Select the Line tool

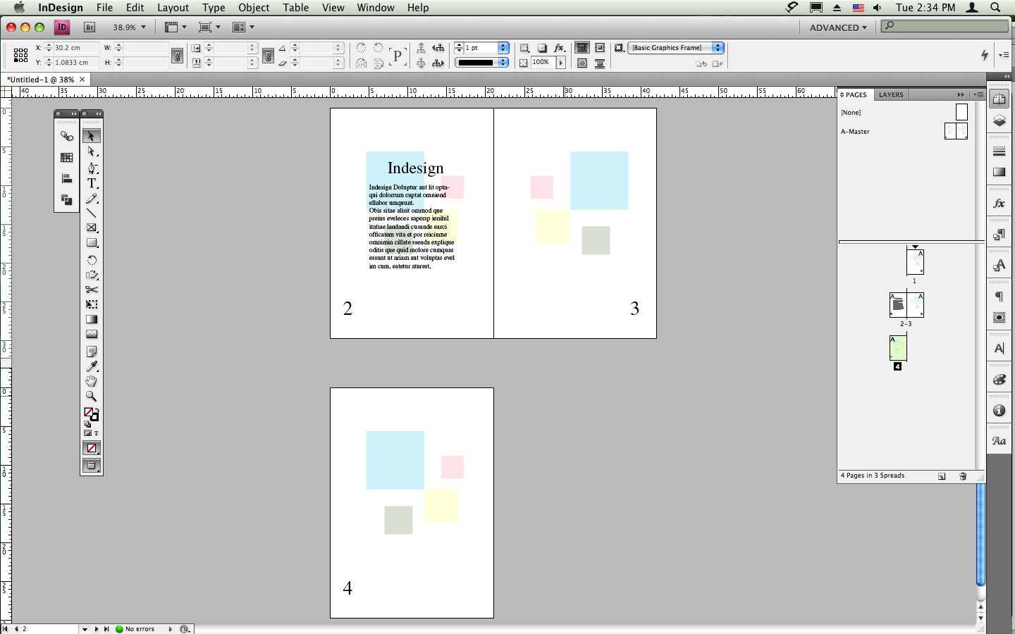pos(92,213)
